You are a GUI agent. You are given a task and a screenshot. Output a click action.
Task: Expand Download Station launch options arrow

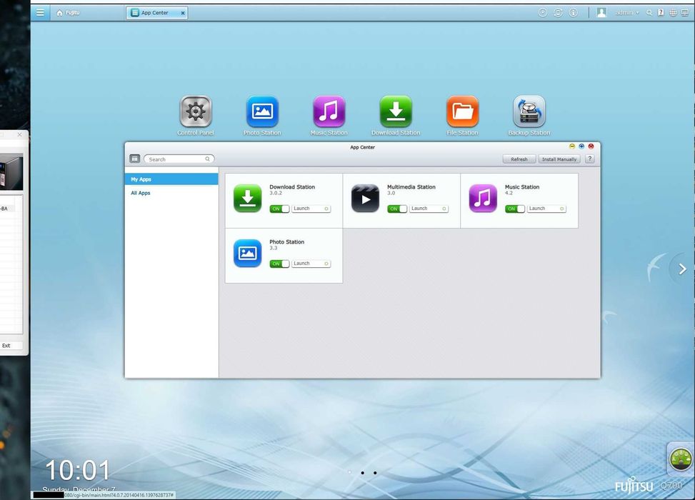click(x=326, y=209)
